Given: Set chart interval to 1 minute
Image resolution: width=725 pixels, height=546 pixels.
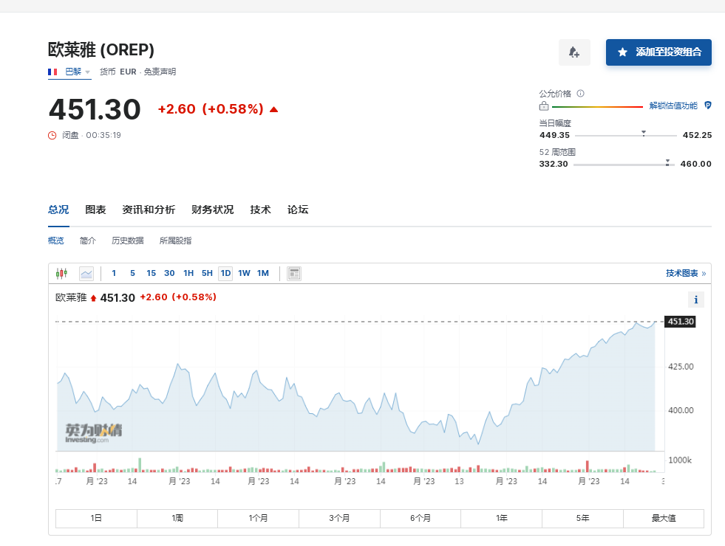Looking at the screenshot, I should [114, 273].
